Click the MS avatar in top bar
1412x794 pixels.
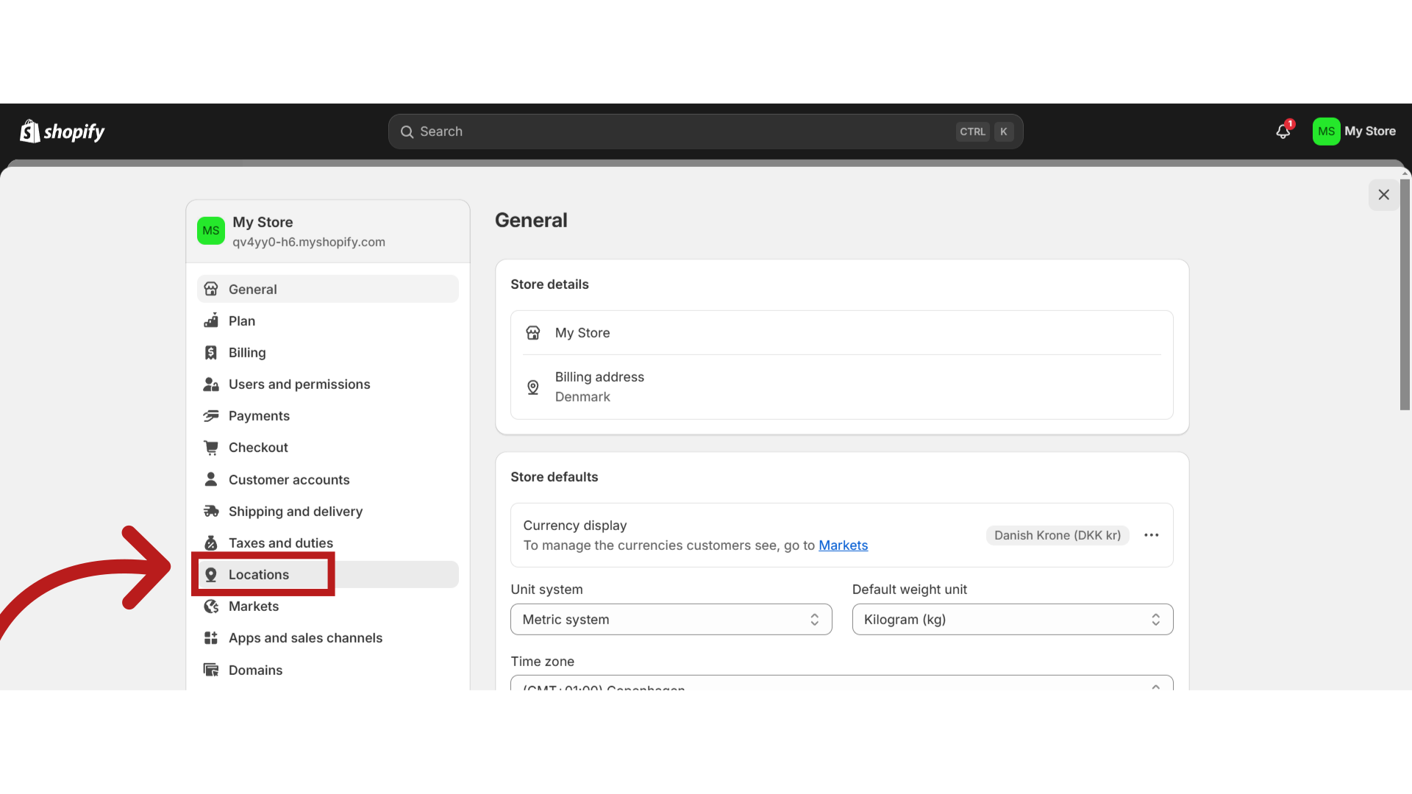pos(1326,132)
